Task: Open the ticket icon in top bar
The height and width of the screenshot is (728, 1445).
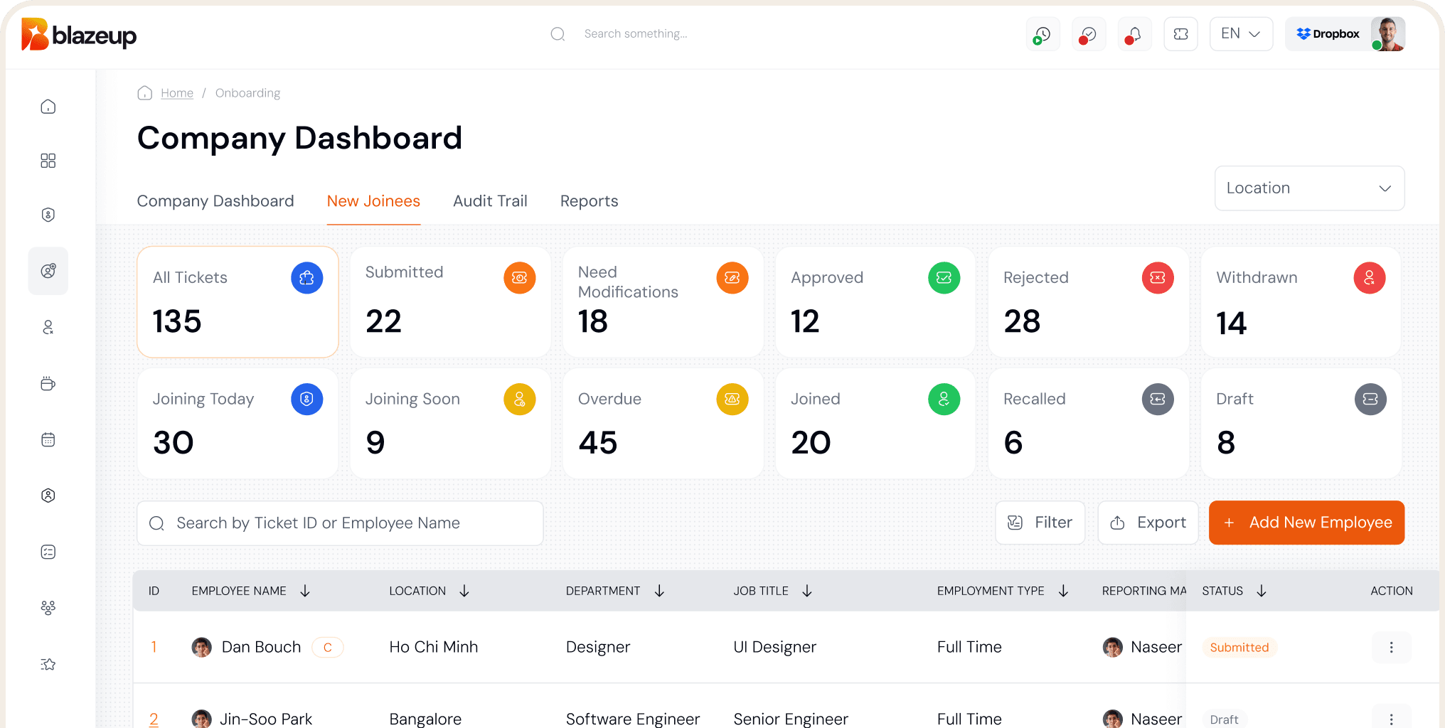Action: pos(1180,34)
